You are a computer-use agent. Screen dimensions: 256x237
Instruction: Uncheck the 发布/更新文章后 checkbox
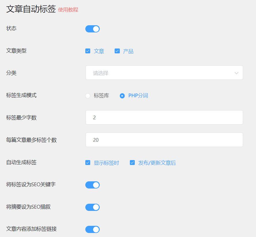pos(132,162)
